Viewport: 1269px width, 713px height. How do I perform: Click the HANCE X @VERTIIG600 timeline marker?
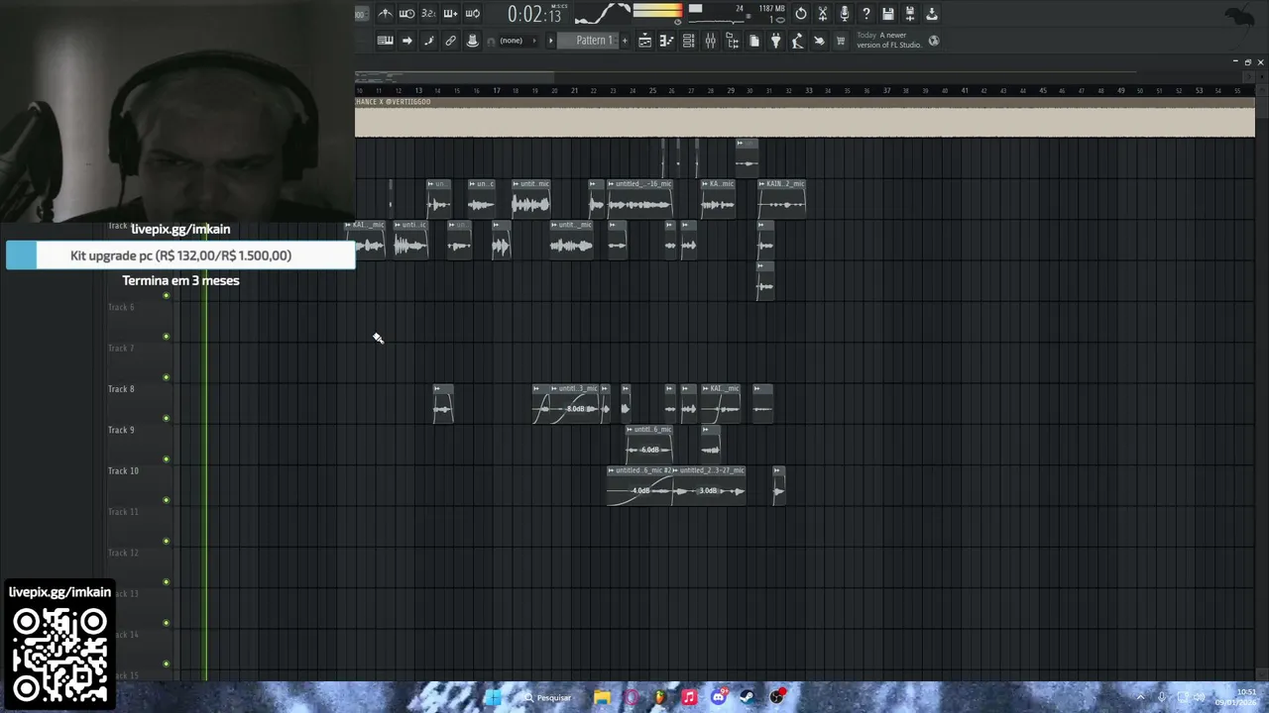click(x=393, y=102)
